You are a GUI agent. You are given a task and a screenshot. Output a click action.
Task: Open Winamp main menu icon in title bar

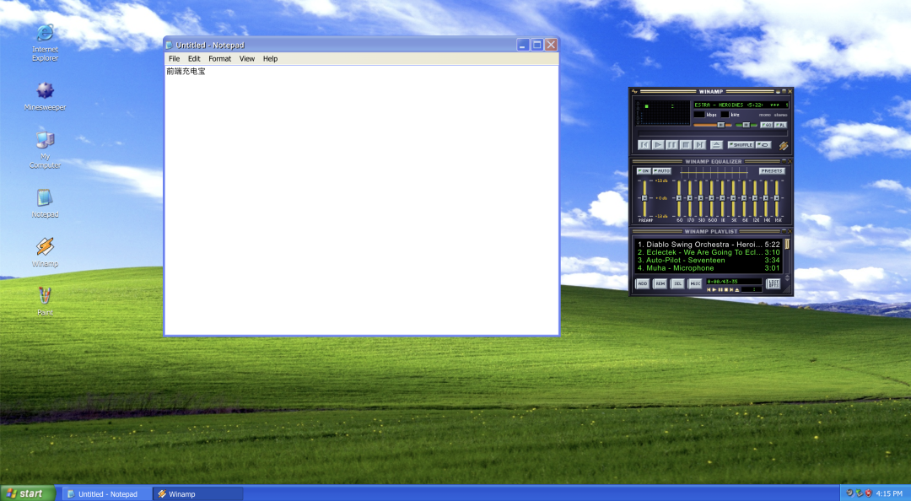634,91
